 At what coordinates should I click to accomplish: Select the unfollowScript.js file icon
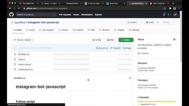[x=15, y=69]
